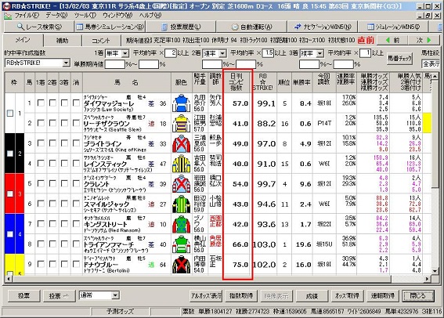Viewport: 444px width, 318px height.
Task: Check 3着 box for horse 3 ブライトライン
Action: (x=64, y=143)
